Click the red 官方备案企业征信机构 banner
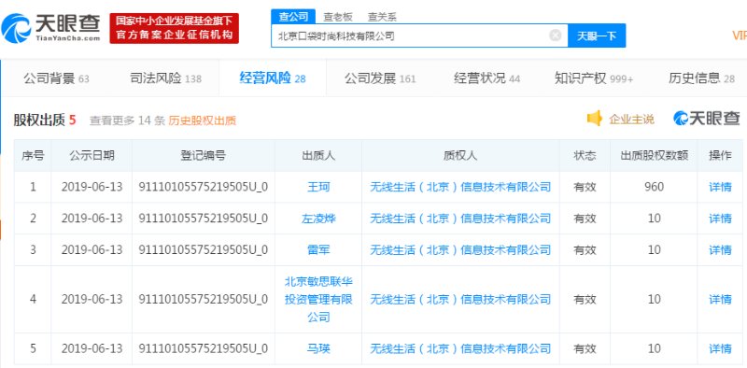747x368 pixels. pos(174,29)
